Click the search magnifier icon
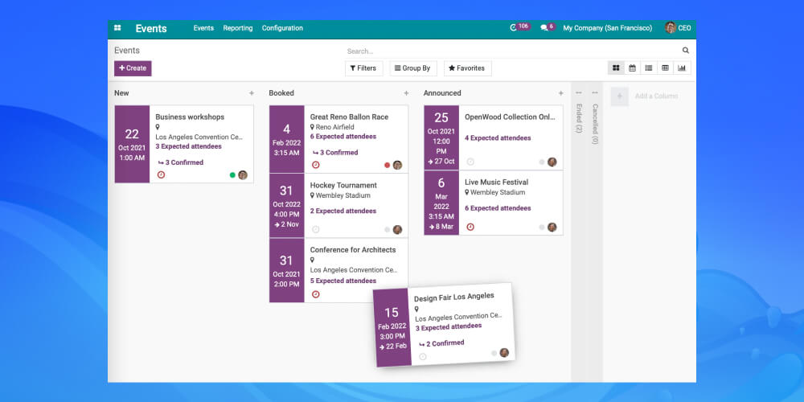 (x=686, y=50)
